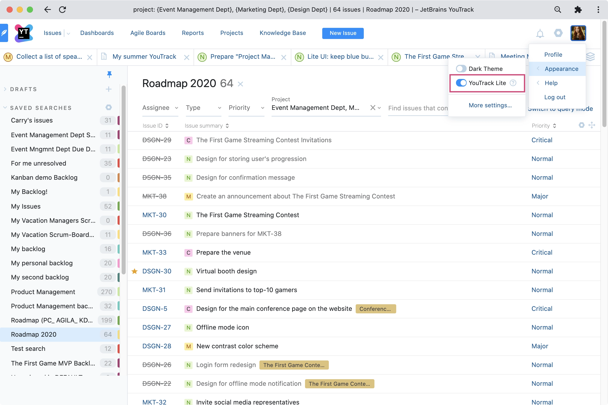This screenshot has width=608, height=405.
Task: Sort by Issue ID column
Action: click(156, 126)
